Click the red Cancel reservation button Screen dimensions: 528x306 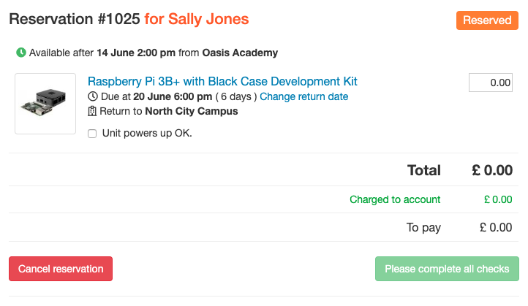point(61,269)
